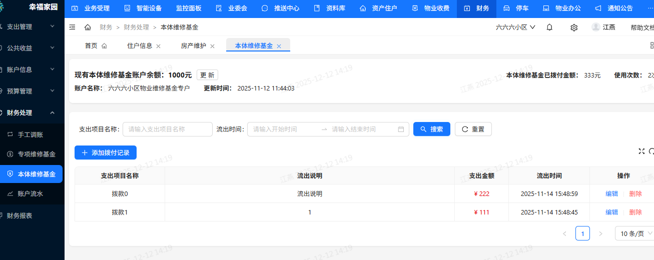The height and width of the screenshot is (260, 654).
Task: Click the 业委会 icon in the top navigation
Action: pyautogui.click(x=219, y=8)
